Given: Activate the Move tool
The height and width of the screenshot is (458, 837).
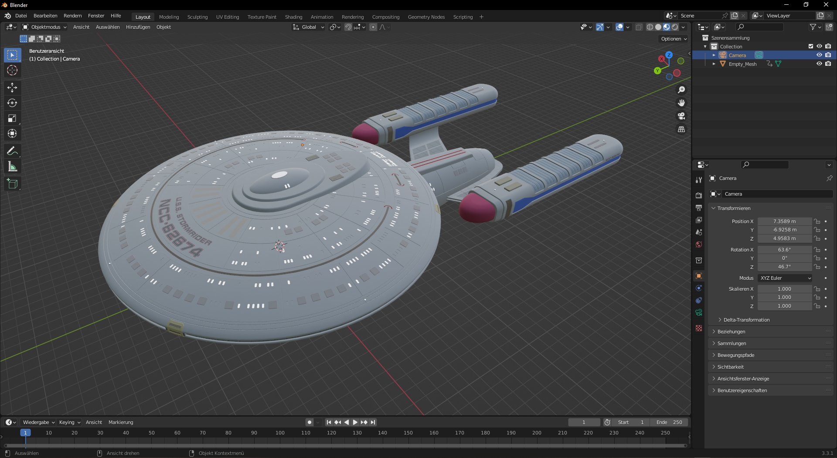Looking at the screenshot, I should (12, 88).
